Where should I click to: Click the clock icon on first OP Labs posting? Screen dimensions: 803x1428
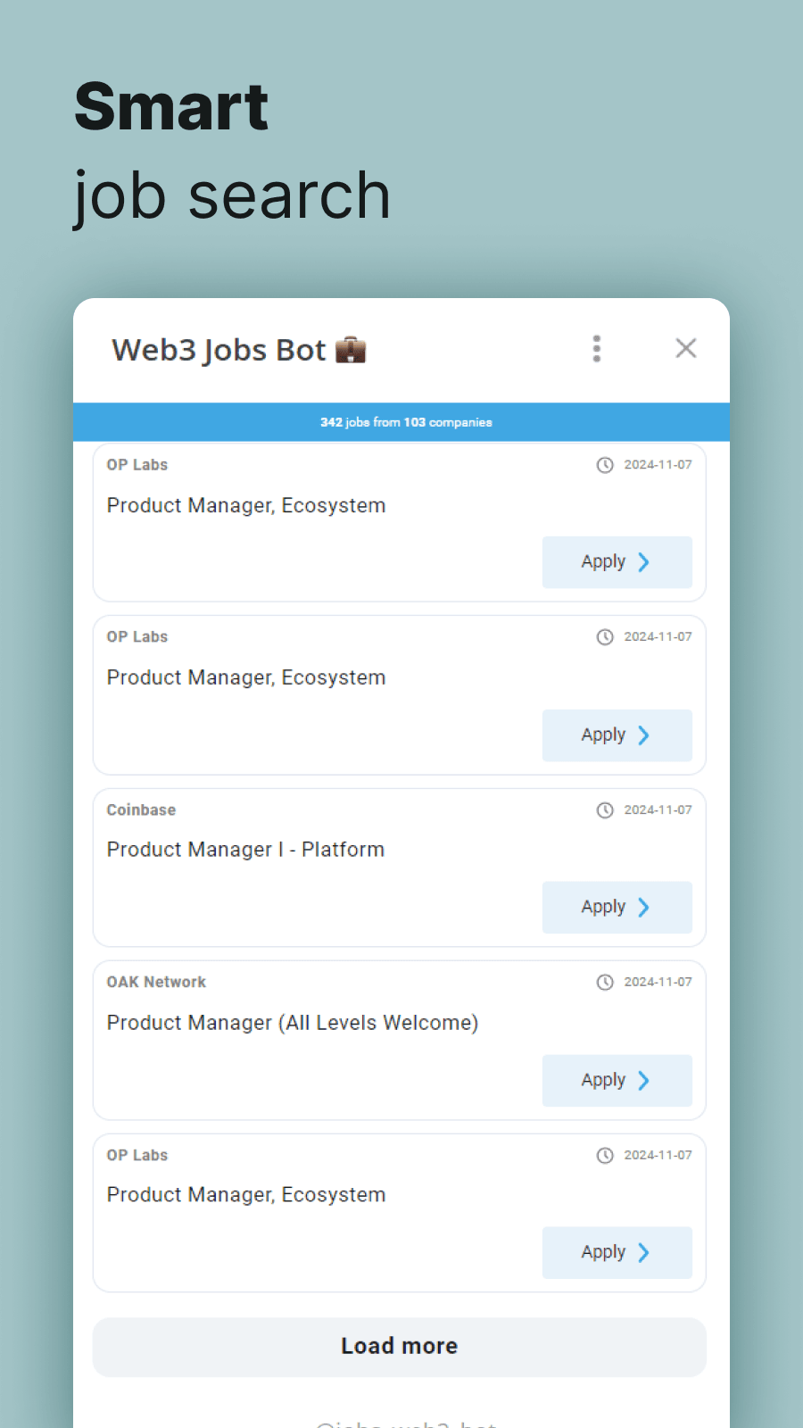click(x=605, y=464)
